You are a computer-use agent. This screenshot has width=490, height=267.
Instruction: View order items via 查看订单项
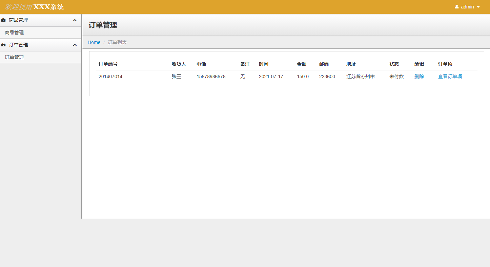450,77
